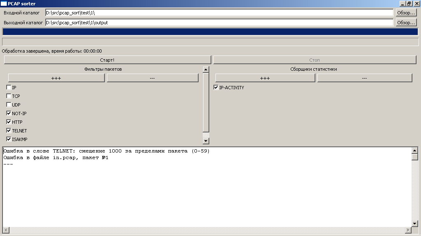Click the in.pcap file error log line
Screen dimensions: 421x236
(56, 157)
